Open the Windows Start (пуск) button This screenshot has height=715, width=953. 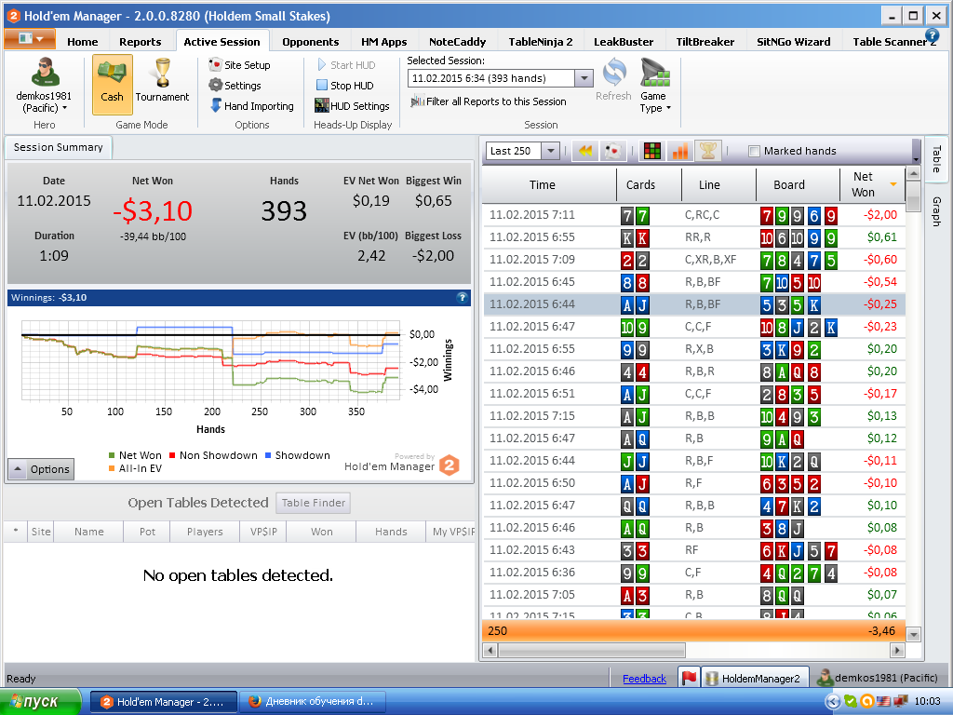click(40, 702)
